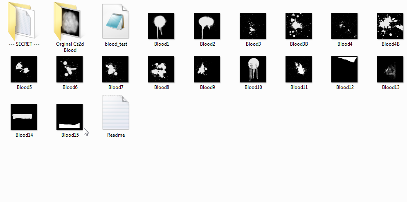The image size is (407, 202).
Task: Choose the Blood3B image thumbnail
Action: coord(299,26)
